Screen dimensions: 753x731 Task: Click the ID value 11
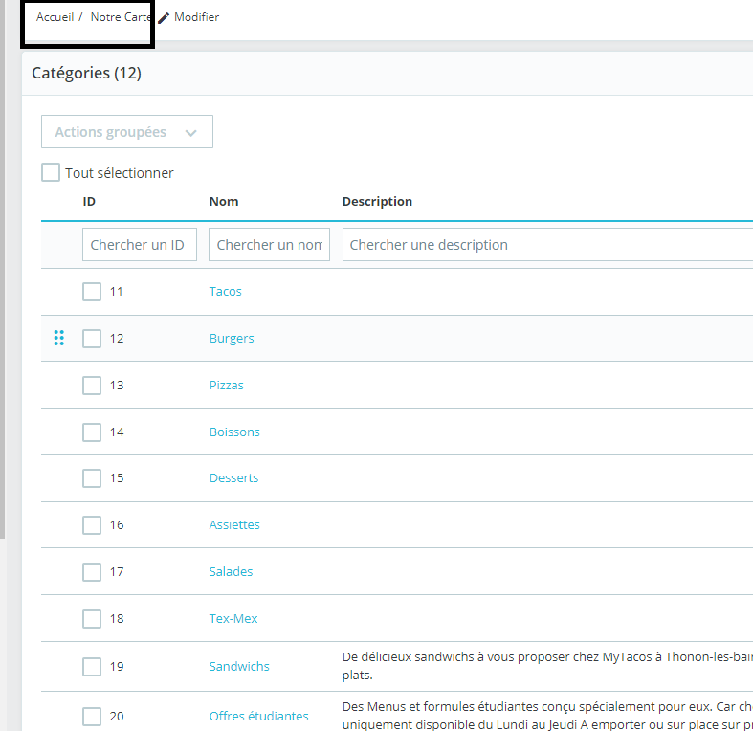116,292
